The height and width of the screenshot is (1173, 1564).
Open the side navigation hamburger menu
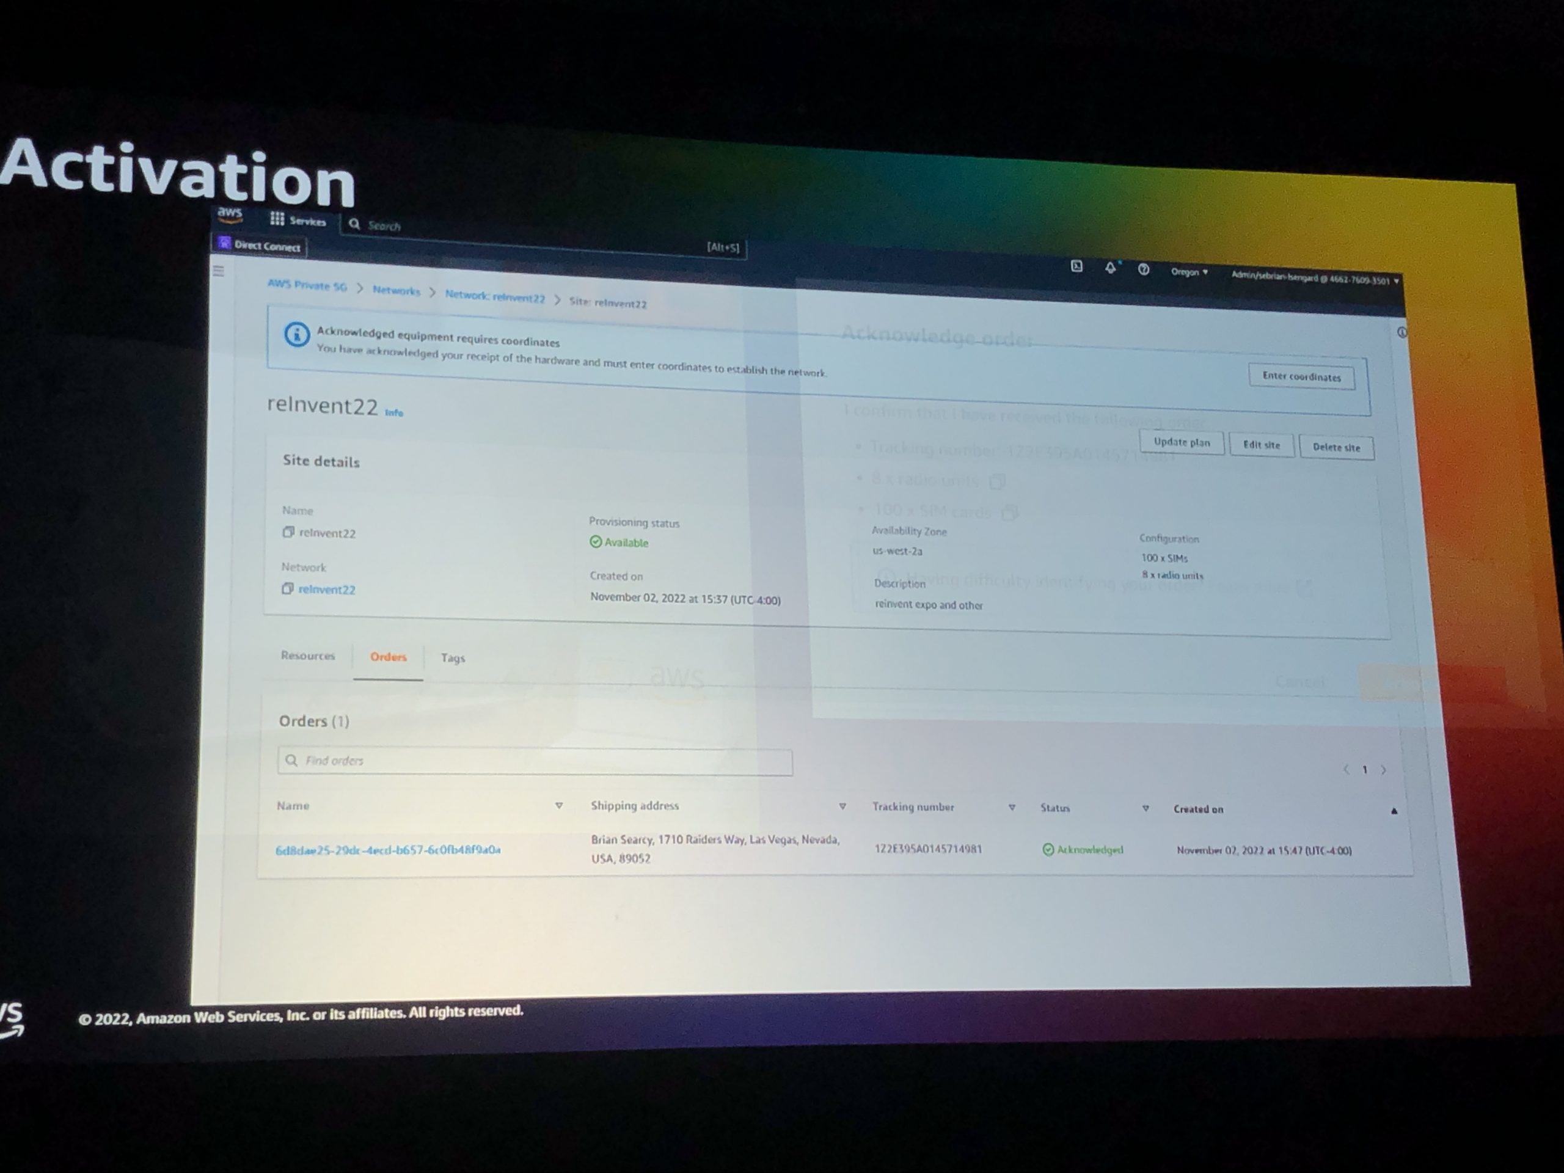(219, 271)
